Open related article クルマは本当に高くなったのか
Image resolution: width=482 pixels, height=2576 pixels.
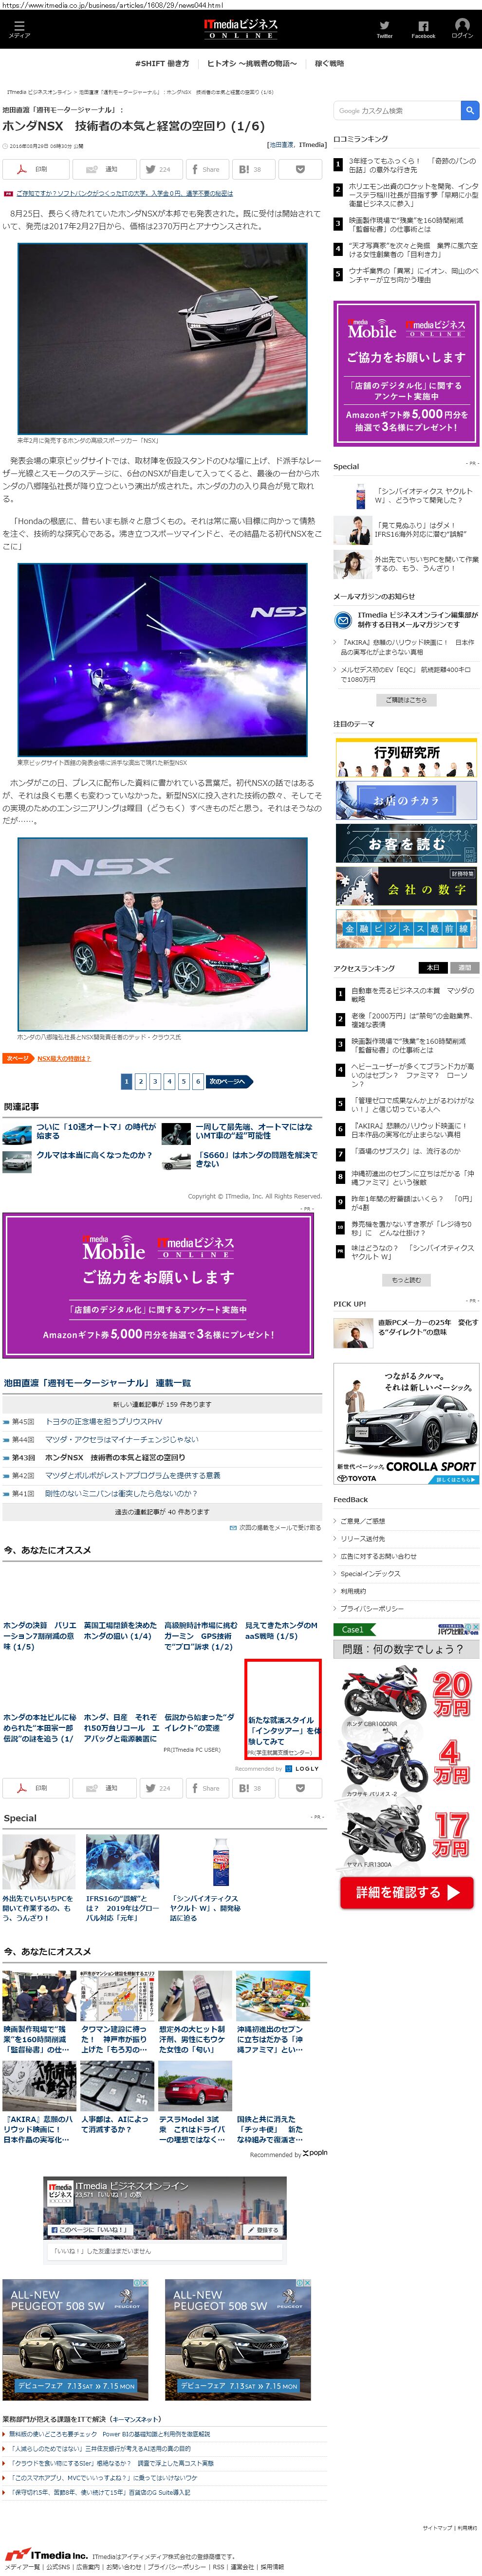94,1155
